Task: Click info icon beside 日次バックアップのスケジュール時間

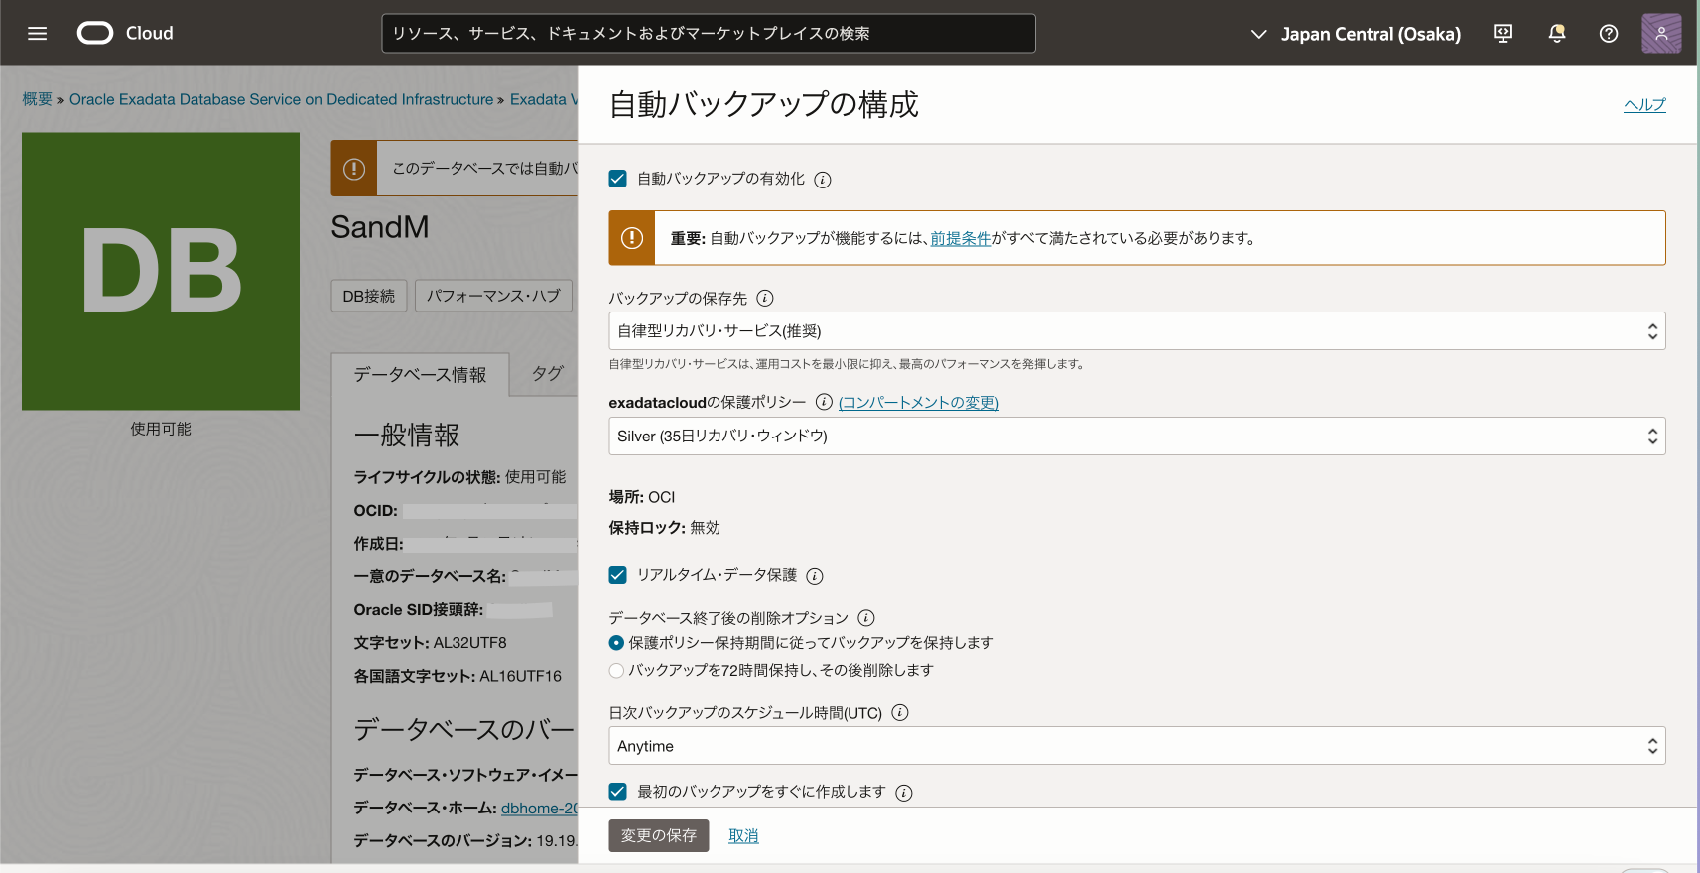Action: pos(899,712)
